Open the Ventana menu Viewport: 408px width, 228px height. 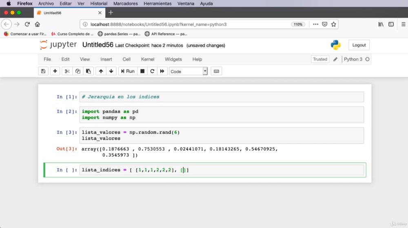(x=186, y=4)
